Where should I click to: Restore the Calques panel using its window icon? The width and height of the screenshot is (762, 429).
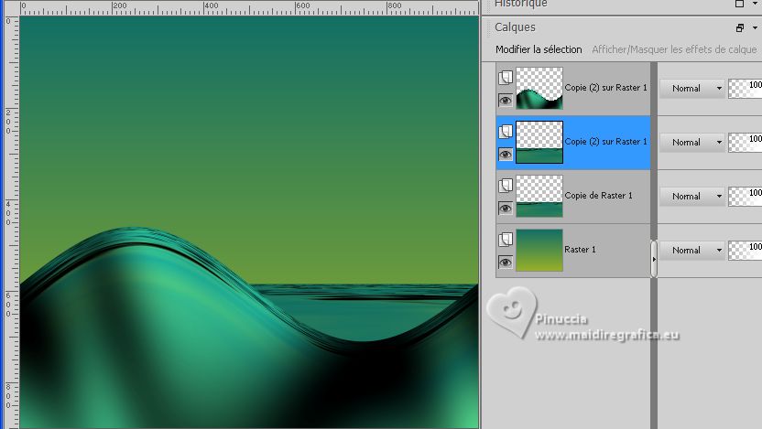(740, 28)
